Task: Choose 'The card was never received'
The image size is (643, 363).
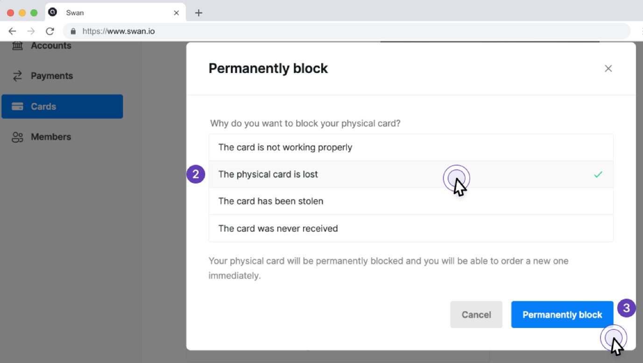Action: click(278, 228)
